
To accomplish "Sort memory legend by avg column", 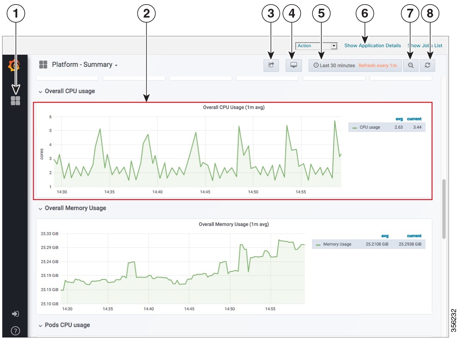I will pos(385,236).
